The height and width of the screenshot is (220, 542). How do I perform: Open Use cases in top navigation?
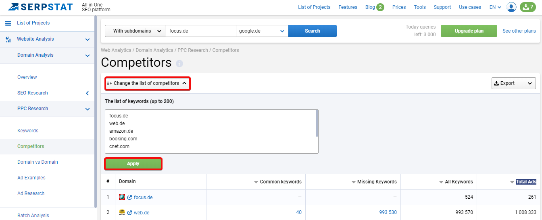(x=470, y=7)
